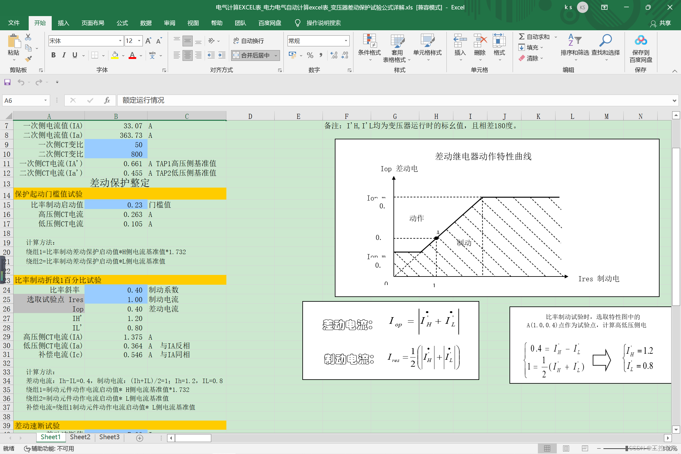
Task: Expand the Name Box dropdown arrow
Action: pyautogui.click(x=45, y=100)
